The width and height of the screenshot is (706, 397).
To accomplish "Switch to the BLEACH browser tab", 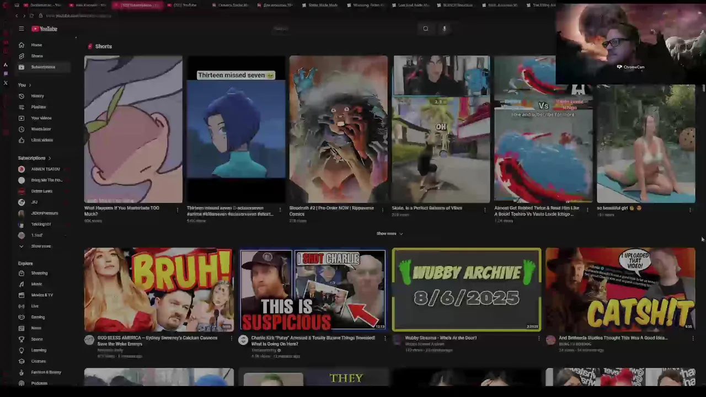I will pyautogui.click(x=458, y=5).
